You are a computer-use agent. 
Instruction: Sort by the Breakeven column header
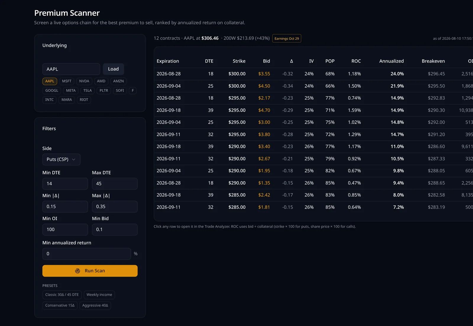(x=433, y=61)
